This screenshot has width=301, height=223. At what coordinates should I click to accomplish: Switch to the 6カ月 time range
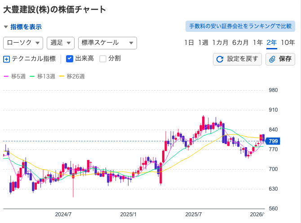pyautogui.click(x=240, y=43)
